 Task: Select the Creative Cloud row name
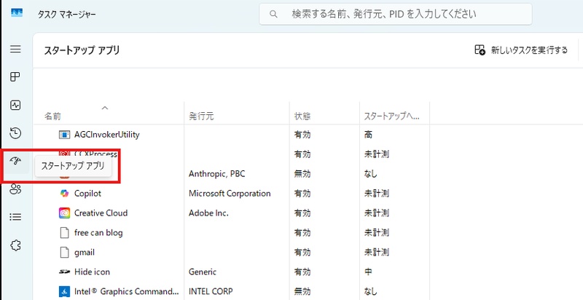[101, 213]
